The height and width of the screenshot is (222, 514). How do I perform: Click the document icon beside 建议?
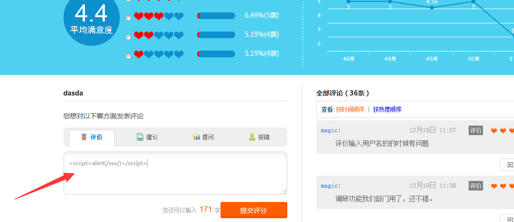(140, 137)
